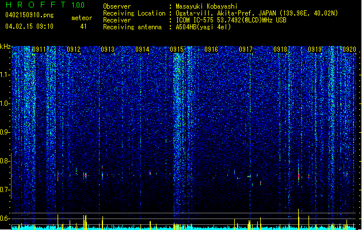The image size is (362, 230).
Task: Click the Observer label
Action: click(x=117, y=6)
